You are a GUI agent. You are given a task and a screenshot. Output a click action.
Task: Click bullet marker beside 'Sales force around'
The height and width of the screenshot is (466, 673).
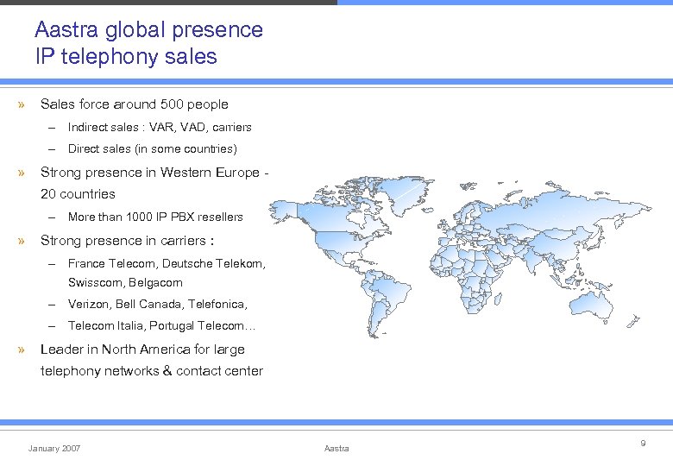coord(22,104)
